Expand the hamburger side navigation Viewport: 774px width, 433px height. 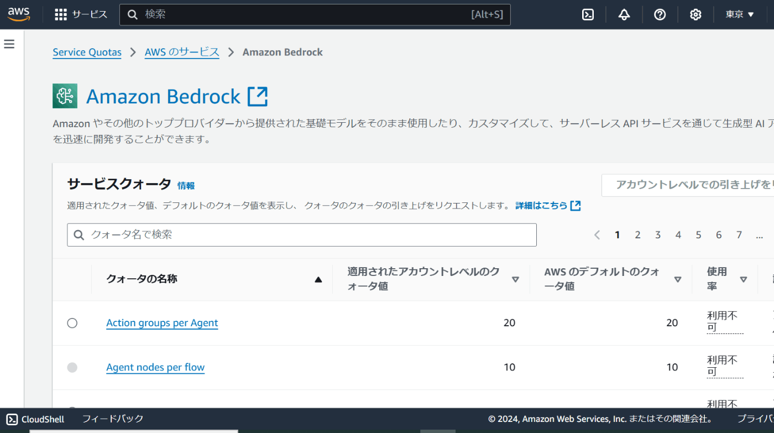[x=9, y=44]
